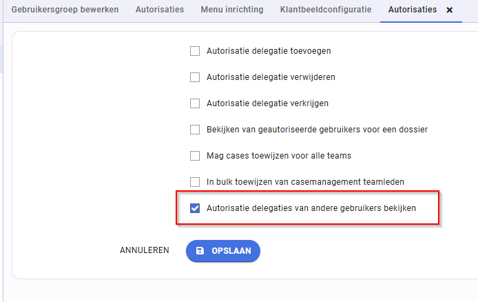Switch to the Autorisaties tab beside Gebruikersgroep bewerken
This screenshot has height=302, width=478.
pos(160,10)
